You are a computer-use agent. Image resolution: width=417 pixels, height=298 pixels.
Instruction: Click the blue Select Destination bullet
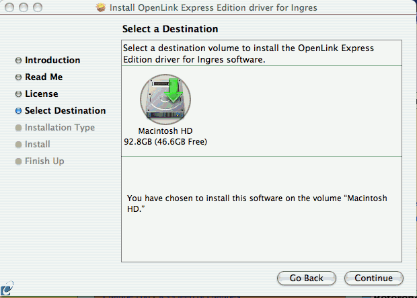pyautogui.click(x=18, y=111)
